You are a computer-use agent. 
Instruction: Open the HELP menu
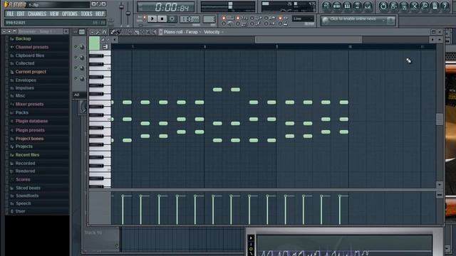[x=100, y=14]
